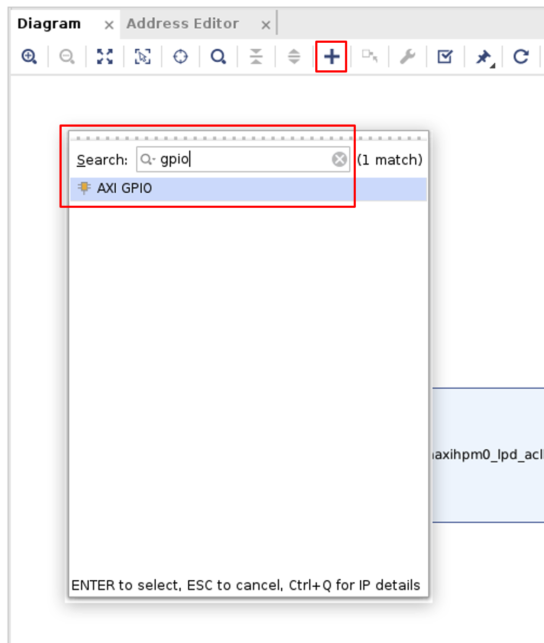
Task: Click the crosshair auto-fit selection icon
Action: tap(181, 56)
